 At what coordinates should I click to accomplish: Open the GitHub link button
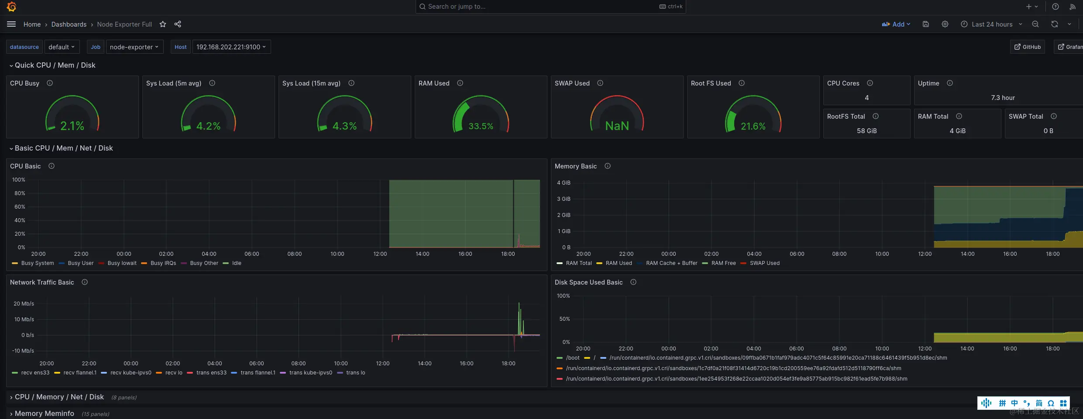pyautogui.click(x=1028, y=47)
